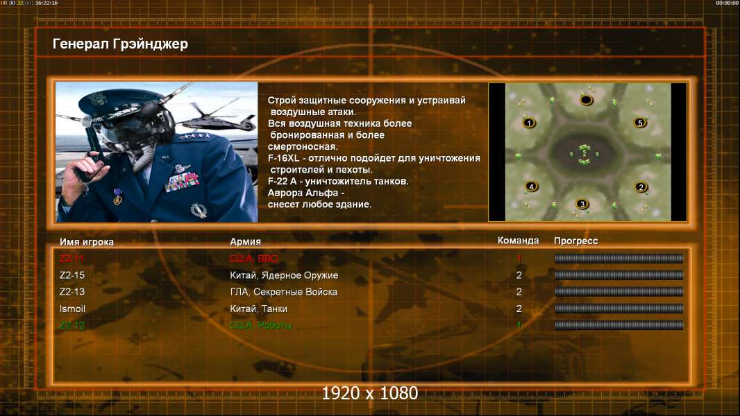Click the '1920 x 1080' resolution label

(x=369, y=393)
